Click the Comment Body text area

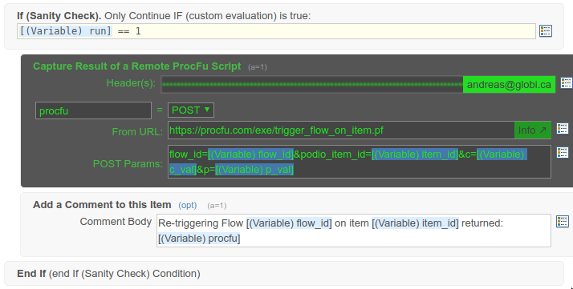click(354, 231)
